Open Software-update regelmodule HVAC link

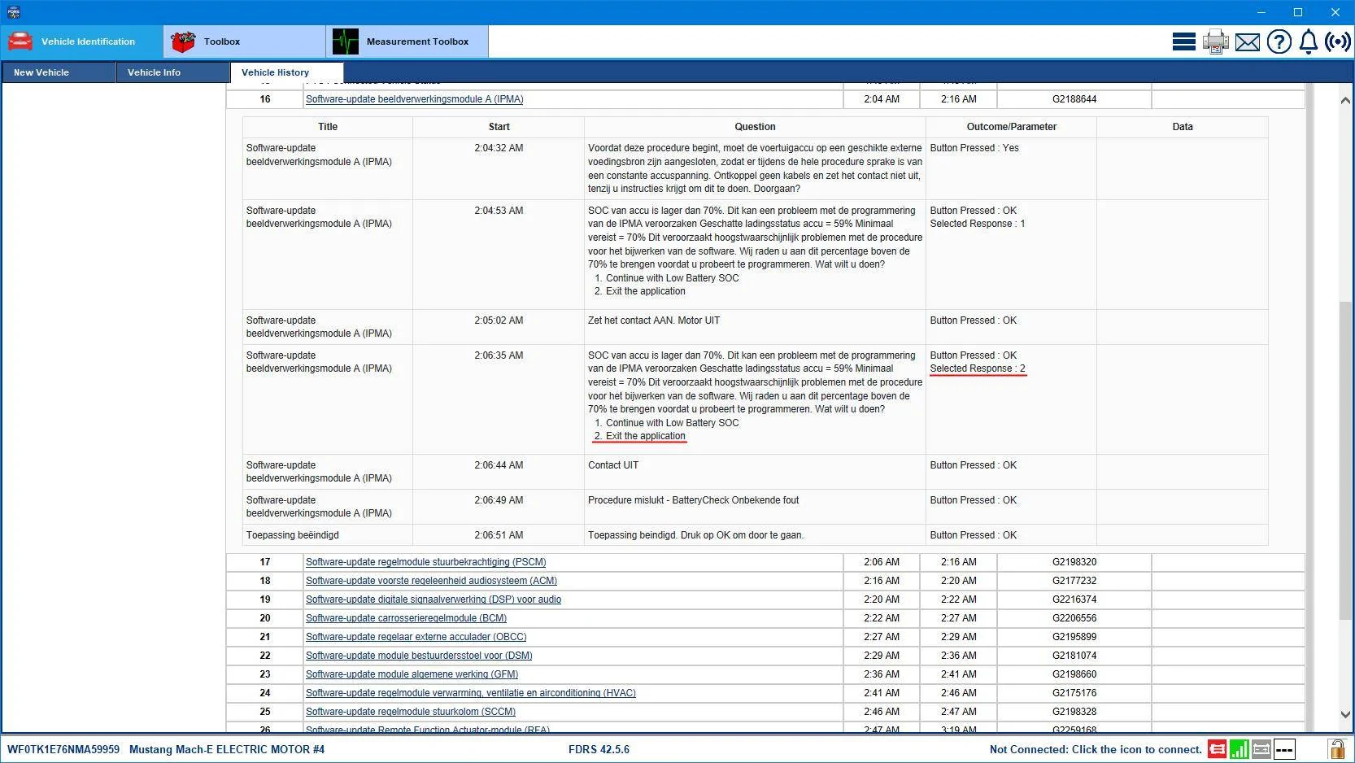[x=471, y=693]
